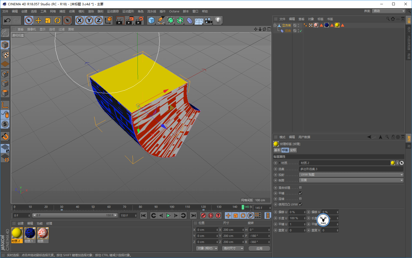
Task: Activate the Rotate tool
Action: (57, 20)
